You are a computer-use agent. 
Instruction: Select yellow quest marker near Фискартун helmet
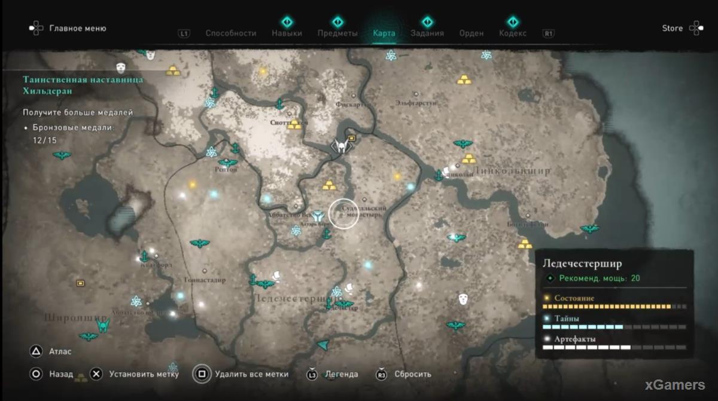[x=352, y=139]
